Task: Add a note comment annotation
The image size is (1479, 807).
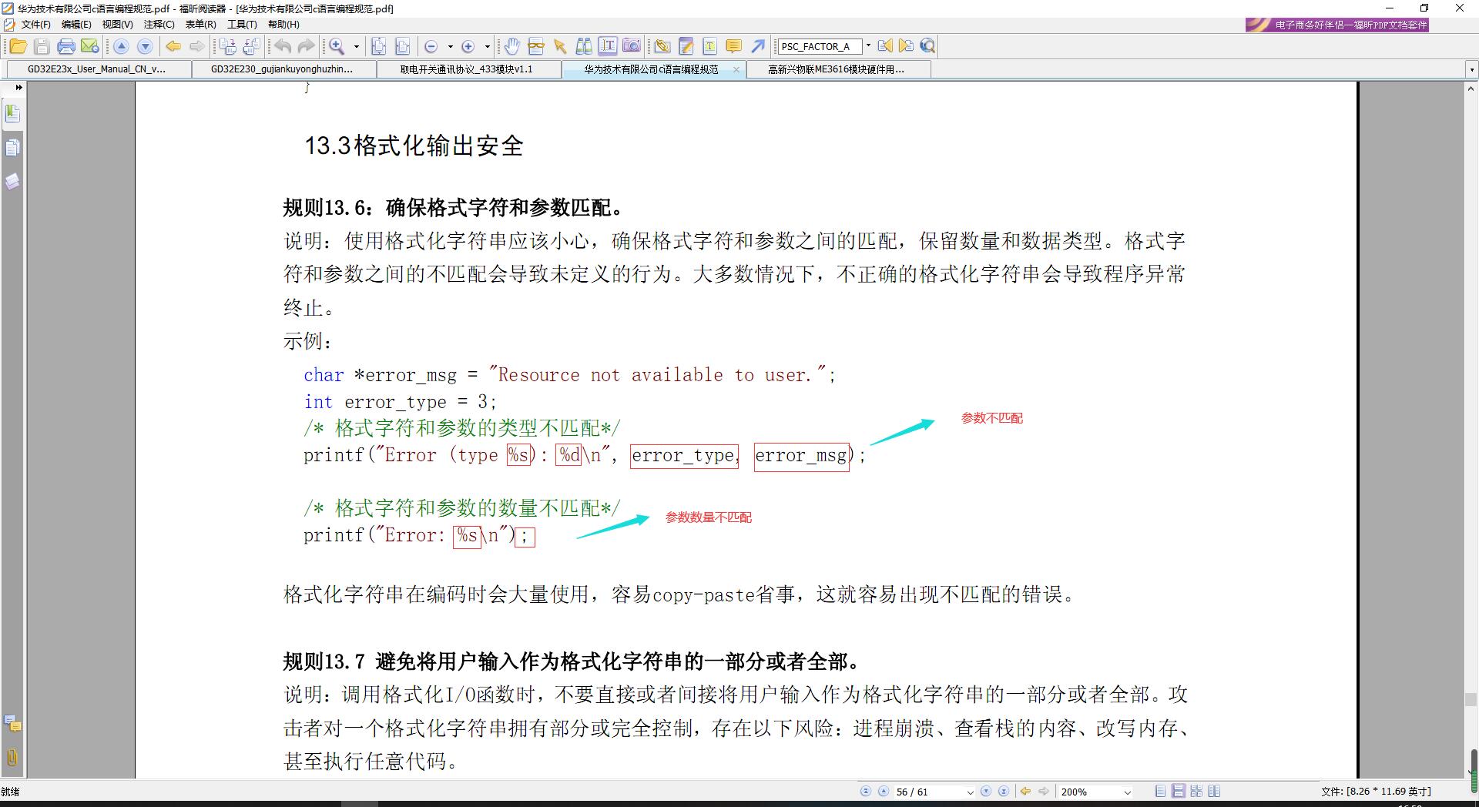Action: click(733, 46)
